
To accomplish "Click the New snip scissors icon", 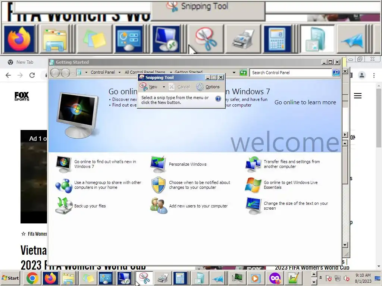I will (x=144, y=87).
